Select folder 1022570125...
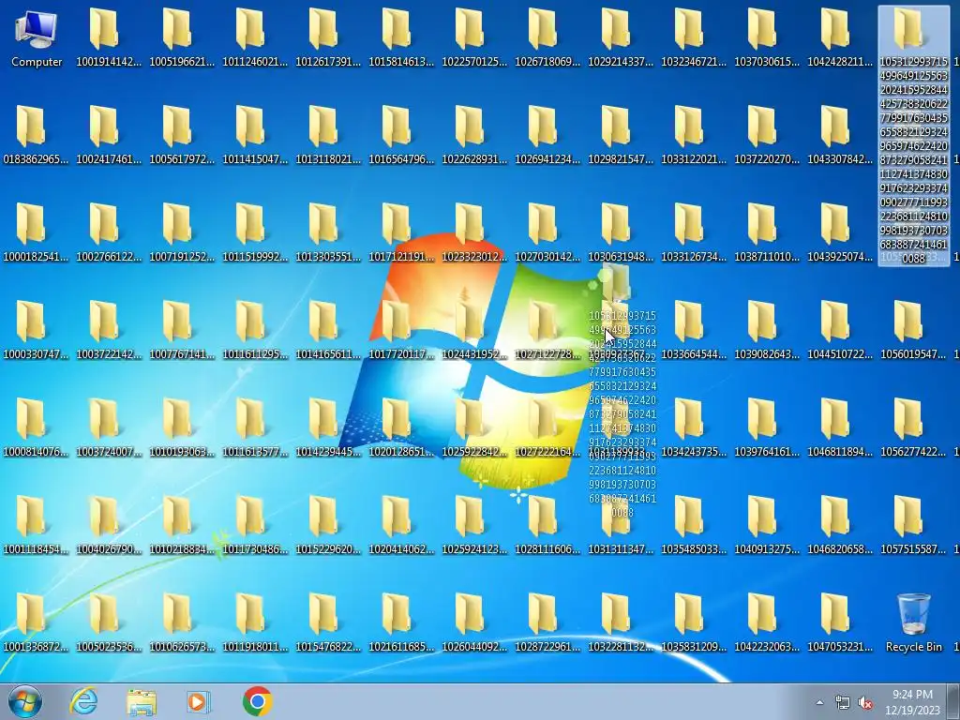The height and width of the screenshot is (720, 960). tap(474, 37)
